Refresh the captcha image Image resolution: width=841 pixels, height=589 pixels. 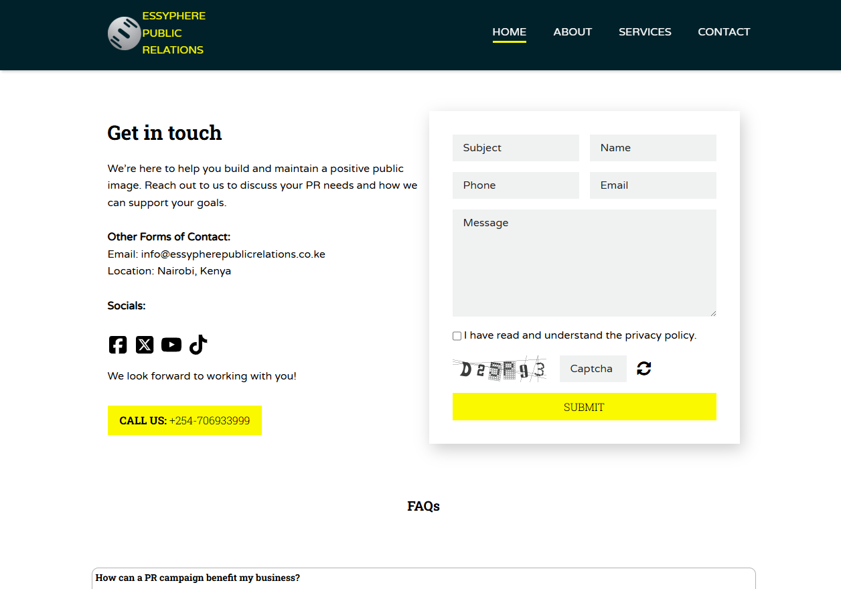pyautogui.click(x=644, y=369)
